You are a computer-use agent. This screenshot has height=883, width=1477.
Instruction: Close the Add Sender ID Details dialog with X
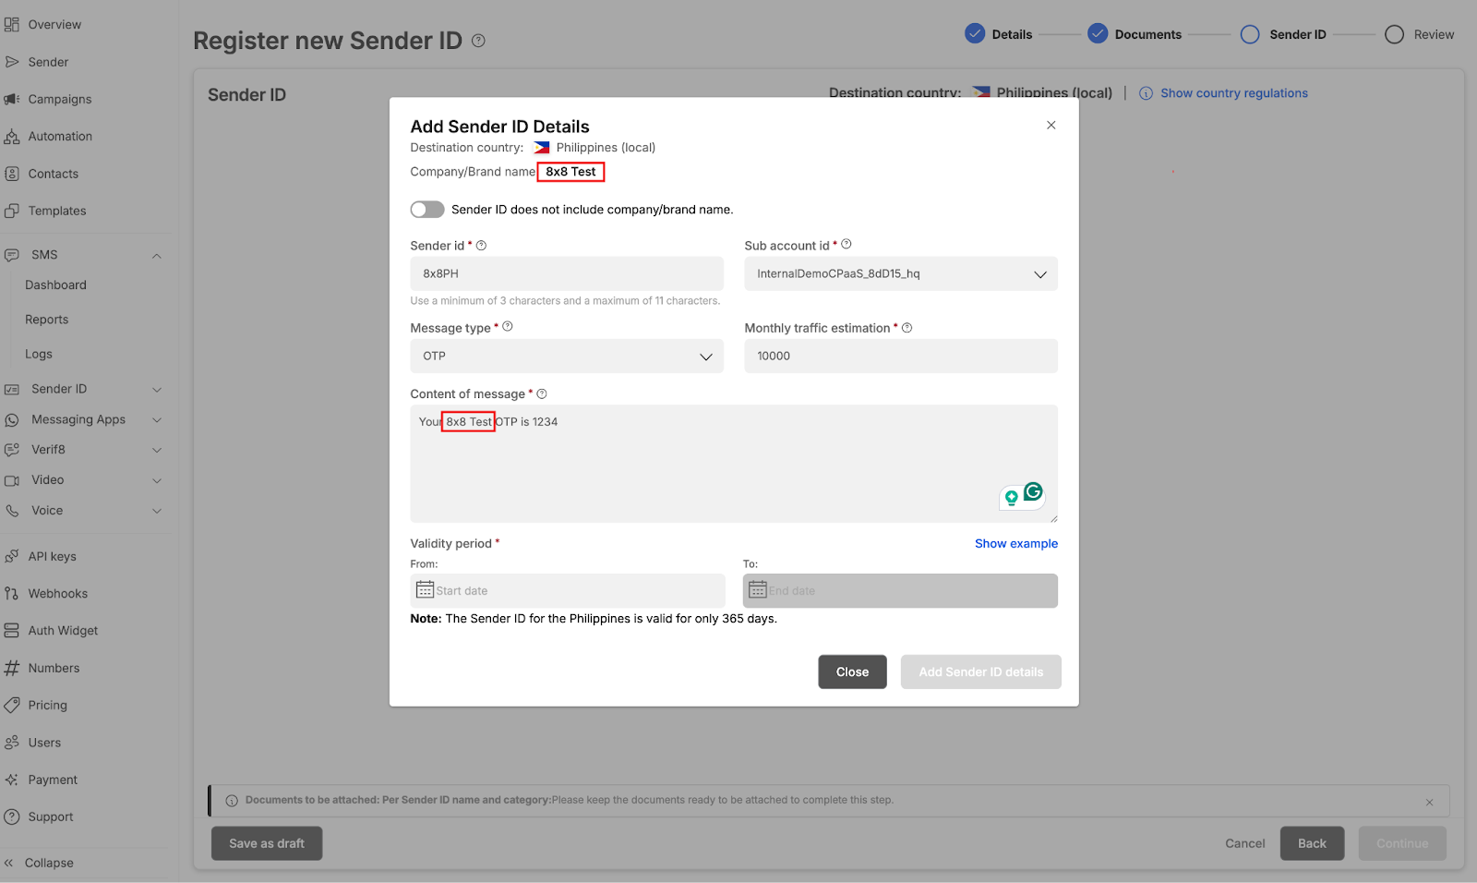[x=1051, y=126]
